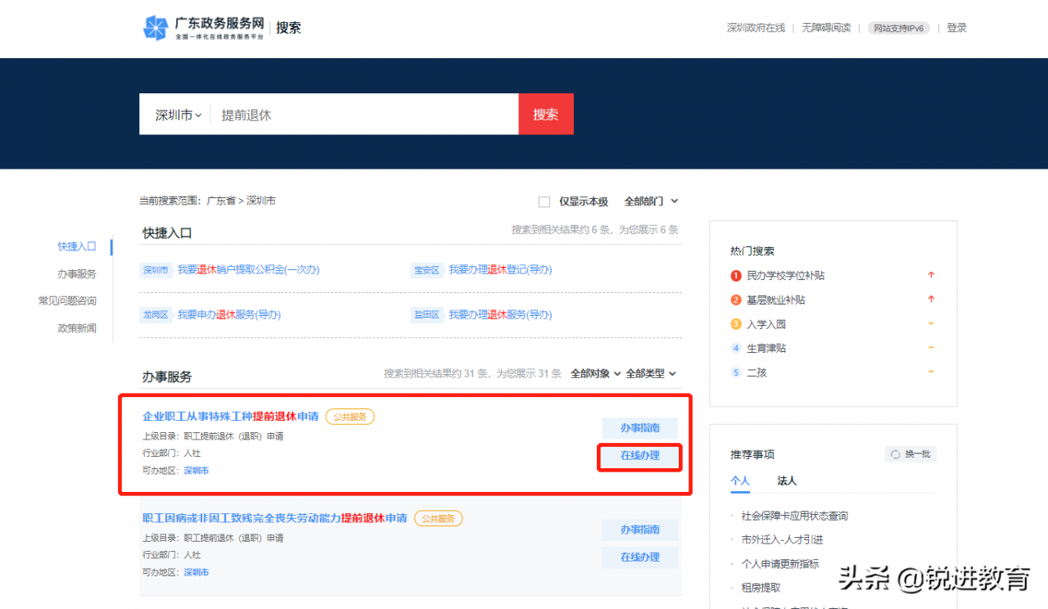Click the red up-trend arrow beside 民办学校学位补贴
This screenshot has width=1048, height=609.
click(932, 276)
